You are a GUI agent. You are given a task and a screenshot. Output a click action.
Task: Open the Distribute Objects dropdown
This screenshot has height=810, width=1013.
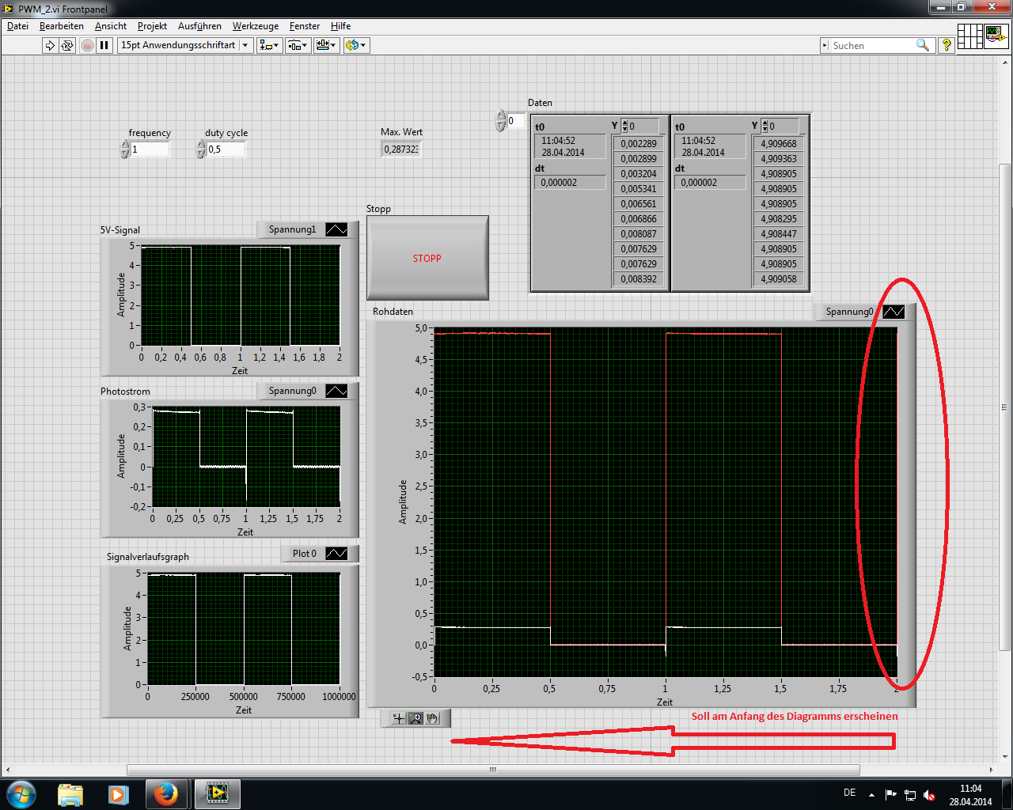tap(298, 45)
